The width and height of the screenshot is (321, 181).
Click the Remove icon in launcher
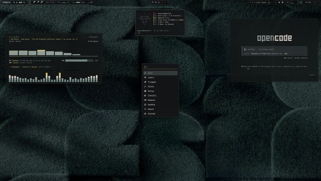coord(145,100)
